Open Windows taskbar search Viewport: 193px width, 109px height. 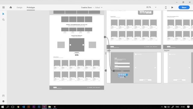coord(8,107)
